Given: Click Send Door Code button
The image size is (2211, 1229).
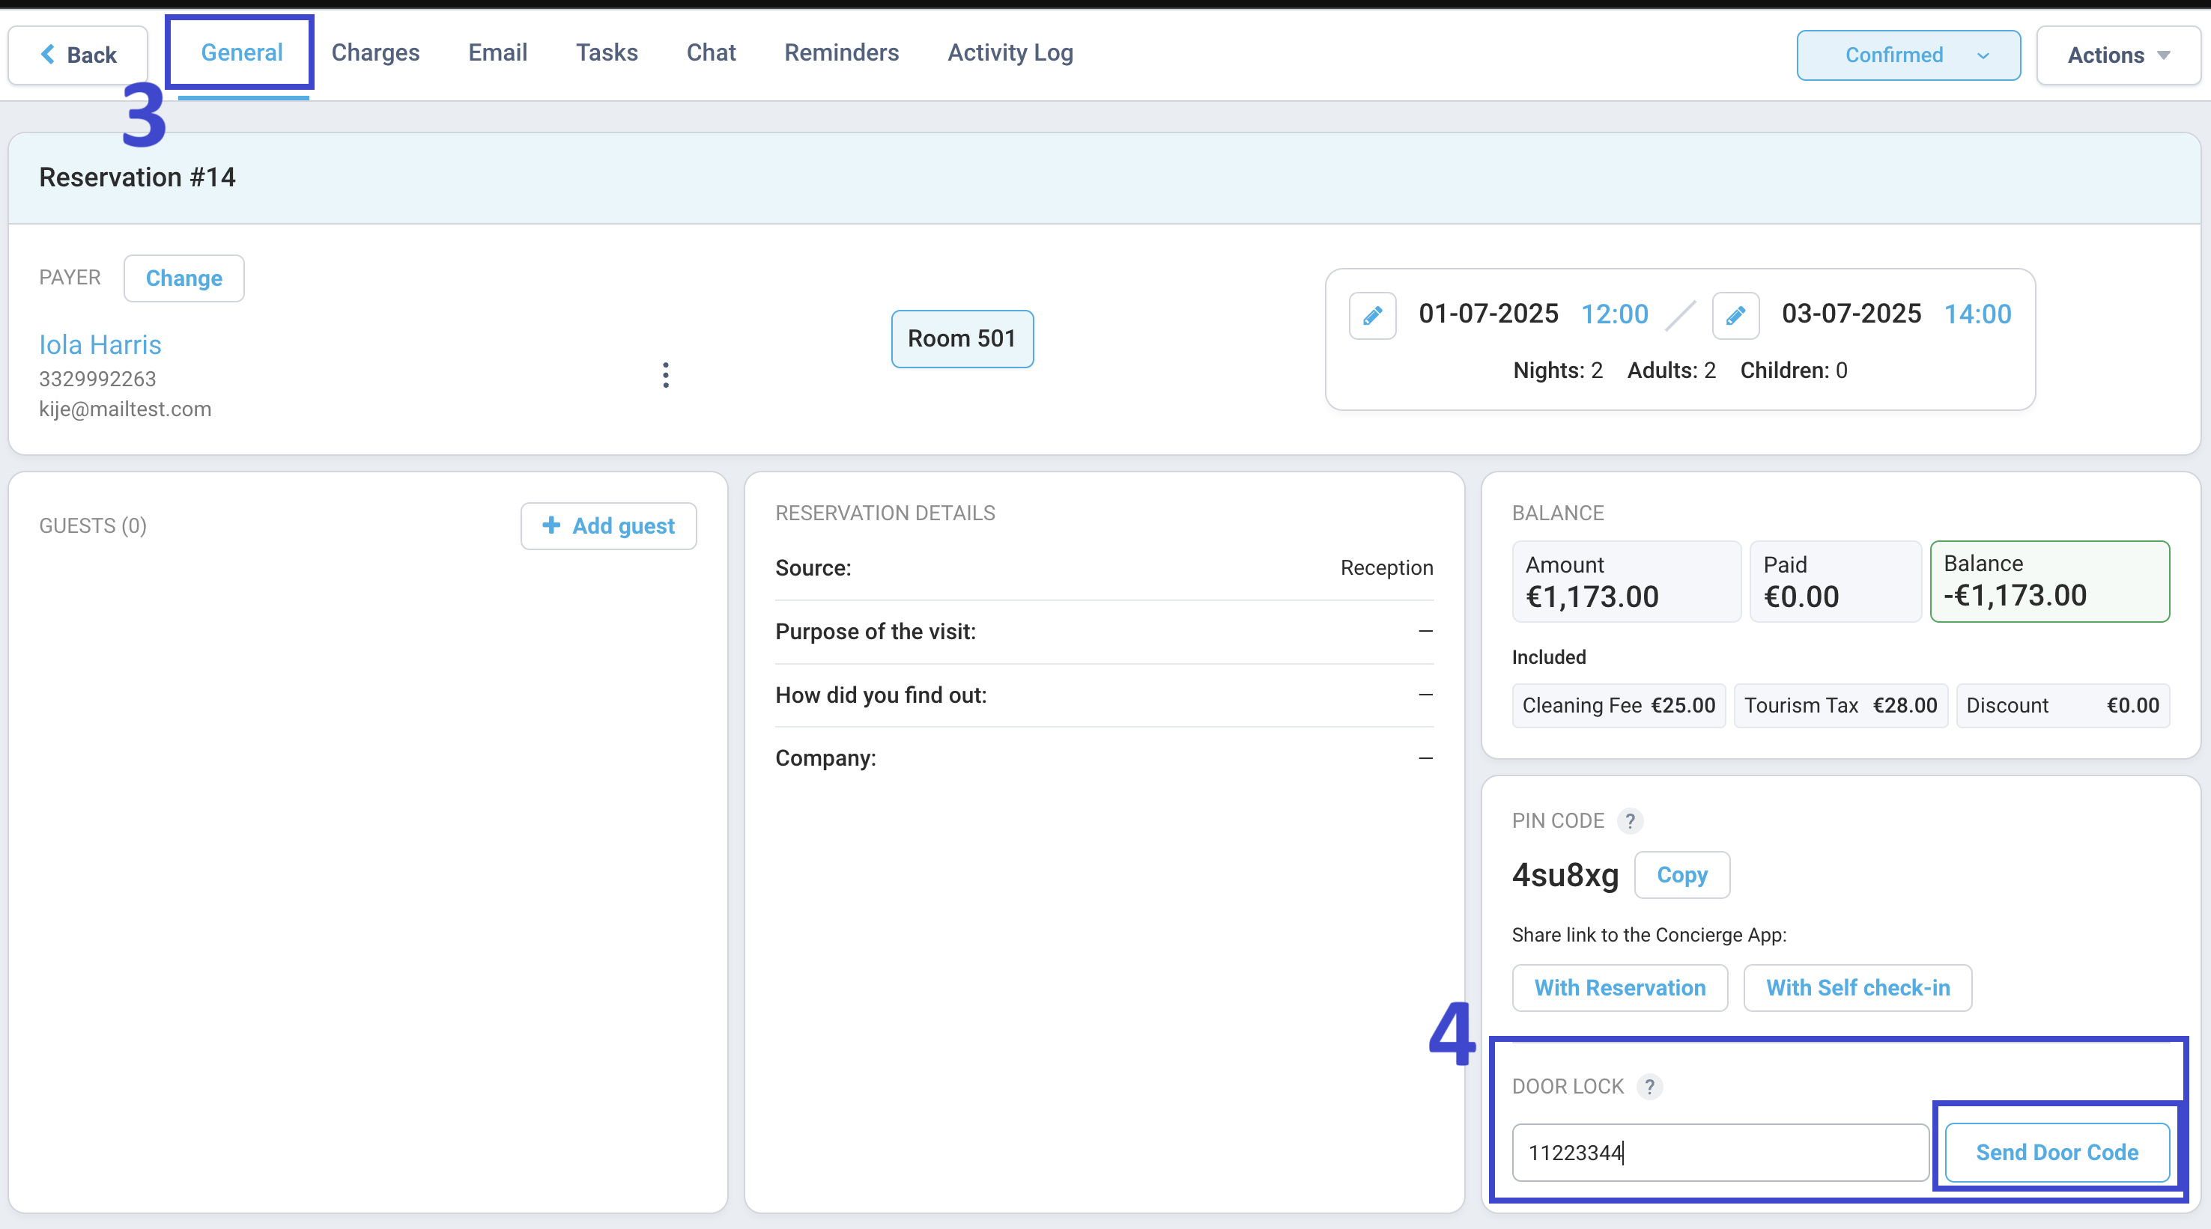Looking at the screenshot, I should pos(2057,1153).
